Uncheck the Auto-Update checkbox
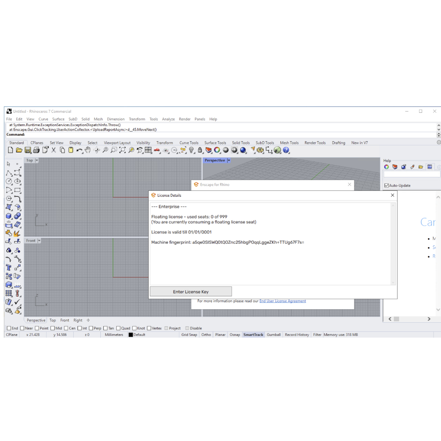Viewport: 441px width, 441px height. coord(386,186)
